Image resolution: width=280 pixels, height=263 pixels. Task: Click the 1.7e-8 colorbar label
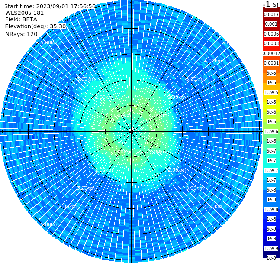[271, 209]
